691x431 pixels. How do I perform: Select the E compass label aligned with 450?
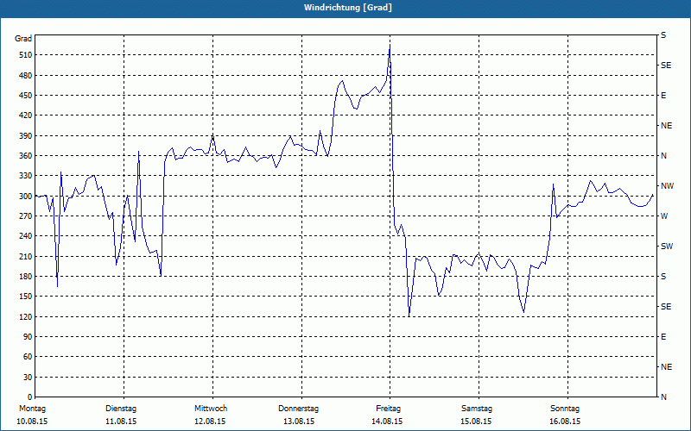663,96
